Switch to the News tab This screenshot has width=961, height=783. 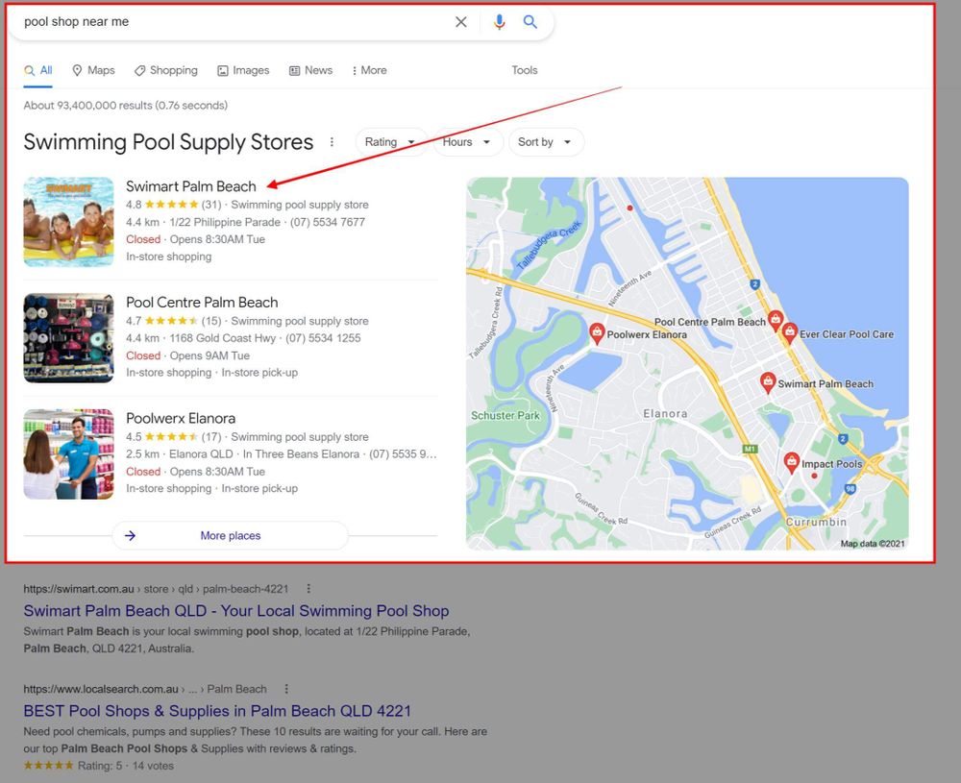click(x=310, y=70)
